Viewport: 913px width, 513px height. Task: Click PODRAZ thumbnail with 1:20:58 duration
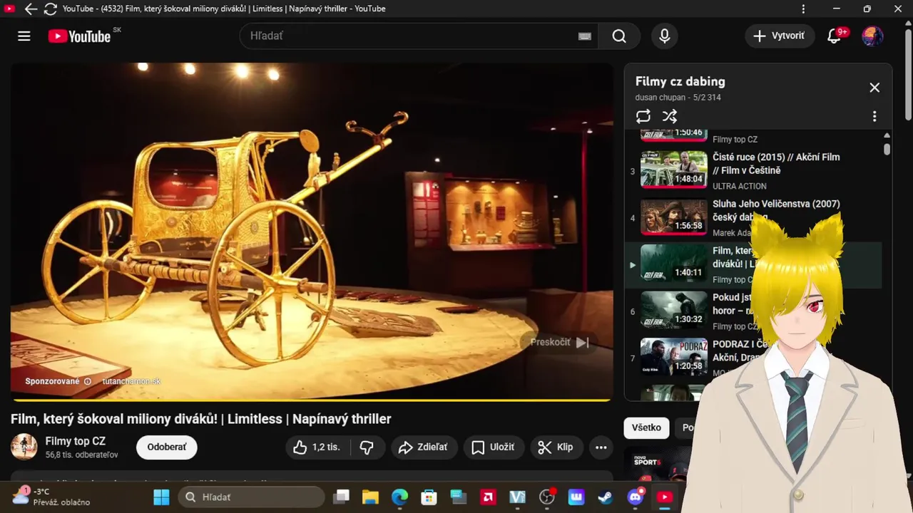coord(674,356)
